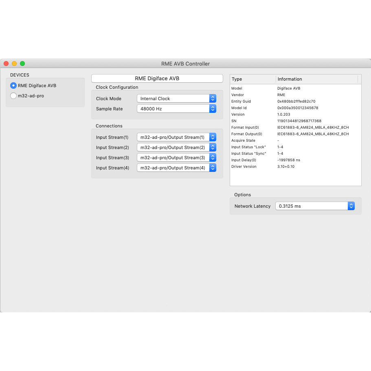
Task: Open the Network Latency dropdown
Action: tap(315, 206)
